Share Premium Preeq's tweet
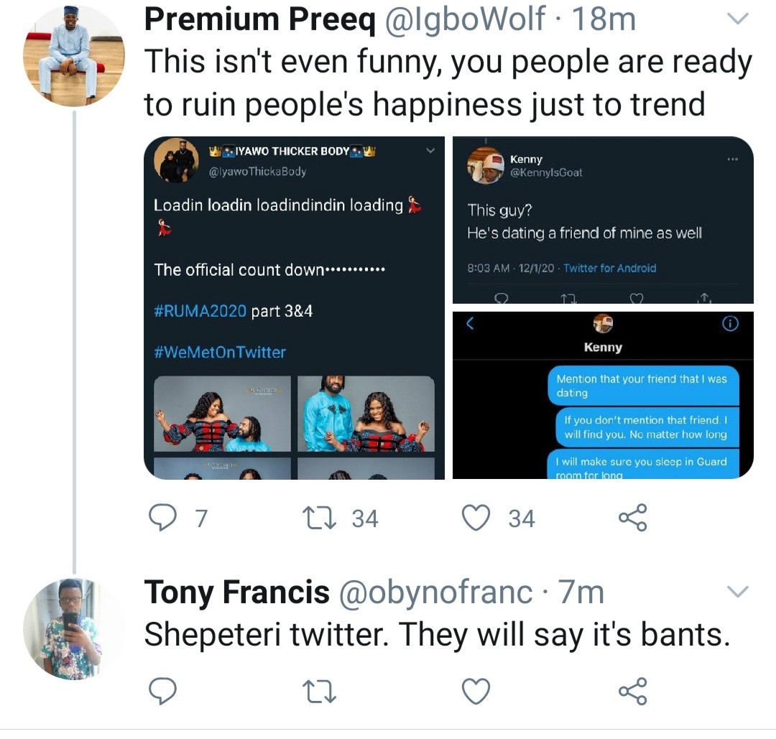The height and width of the screenshot is (739, 776). [632, 518]
